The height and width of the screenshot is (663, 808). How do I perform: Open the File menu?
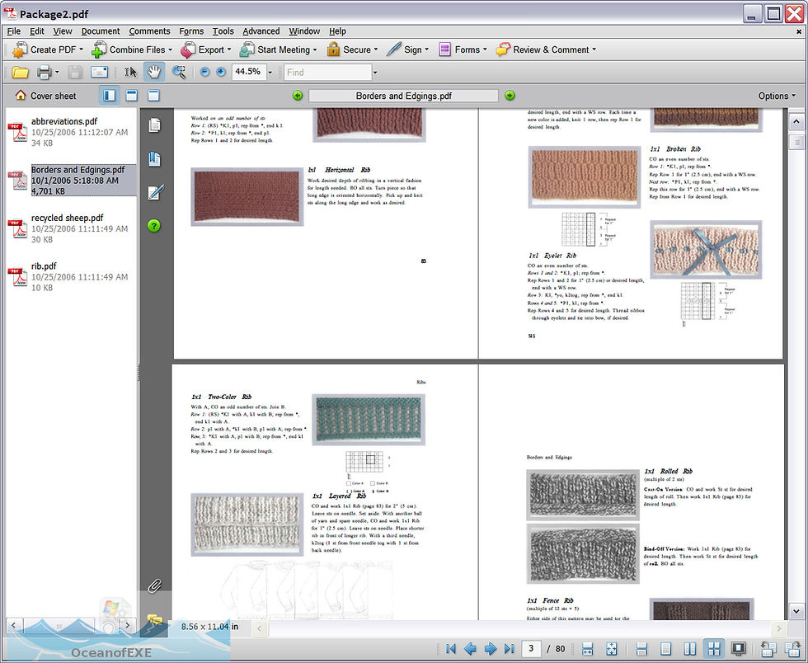click(14, 31)
